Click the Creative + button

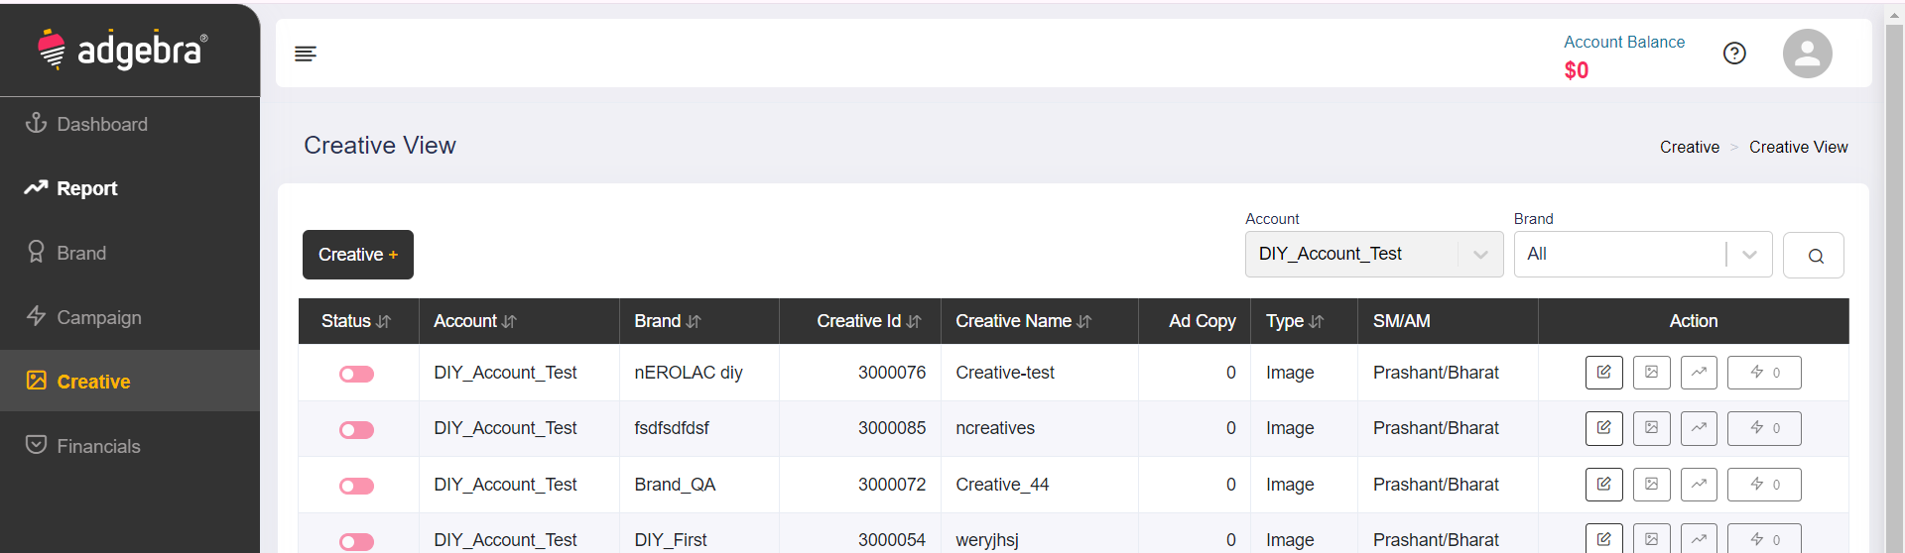pyautogui.click(x=357, y=255)
